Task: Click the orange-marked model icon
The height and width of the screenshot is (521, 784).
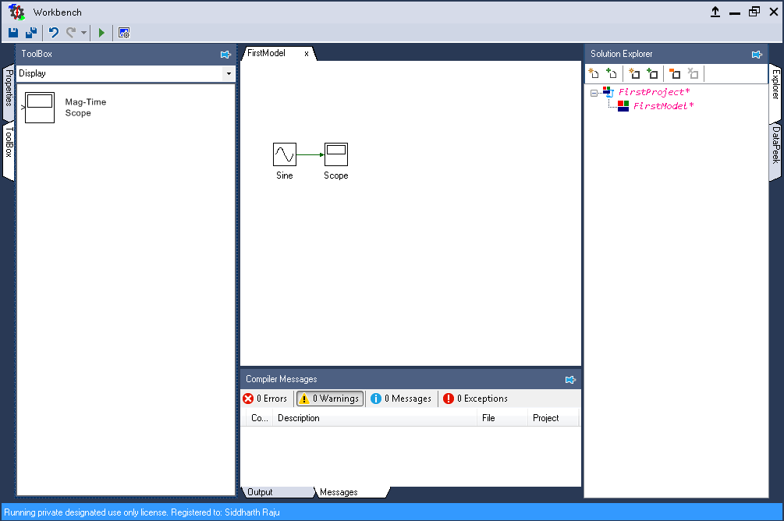Action: [675, 73]
